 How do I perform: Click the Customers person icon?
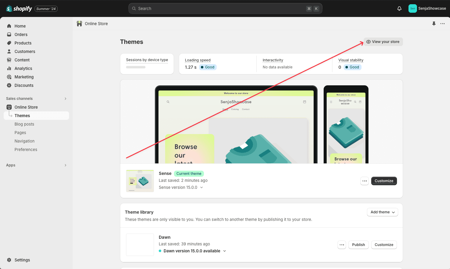(9, 51)
